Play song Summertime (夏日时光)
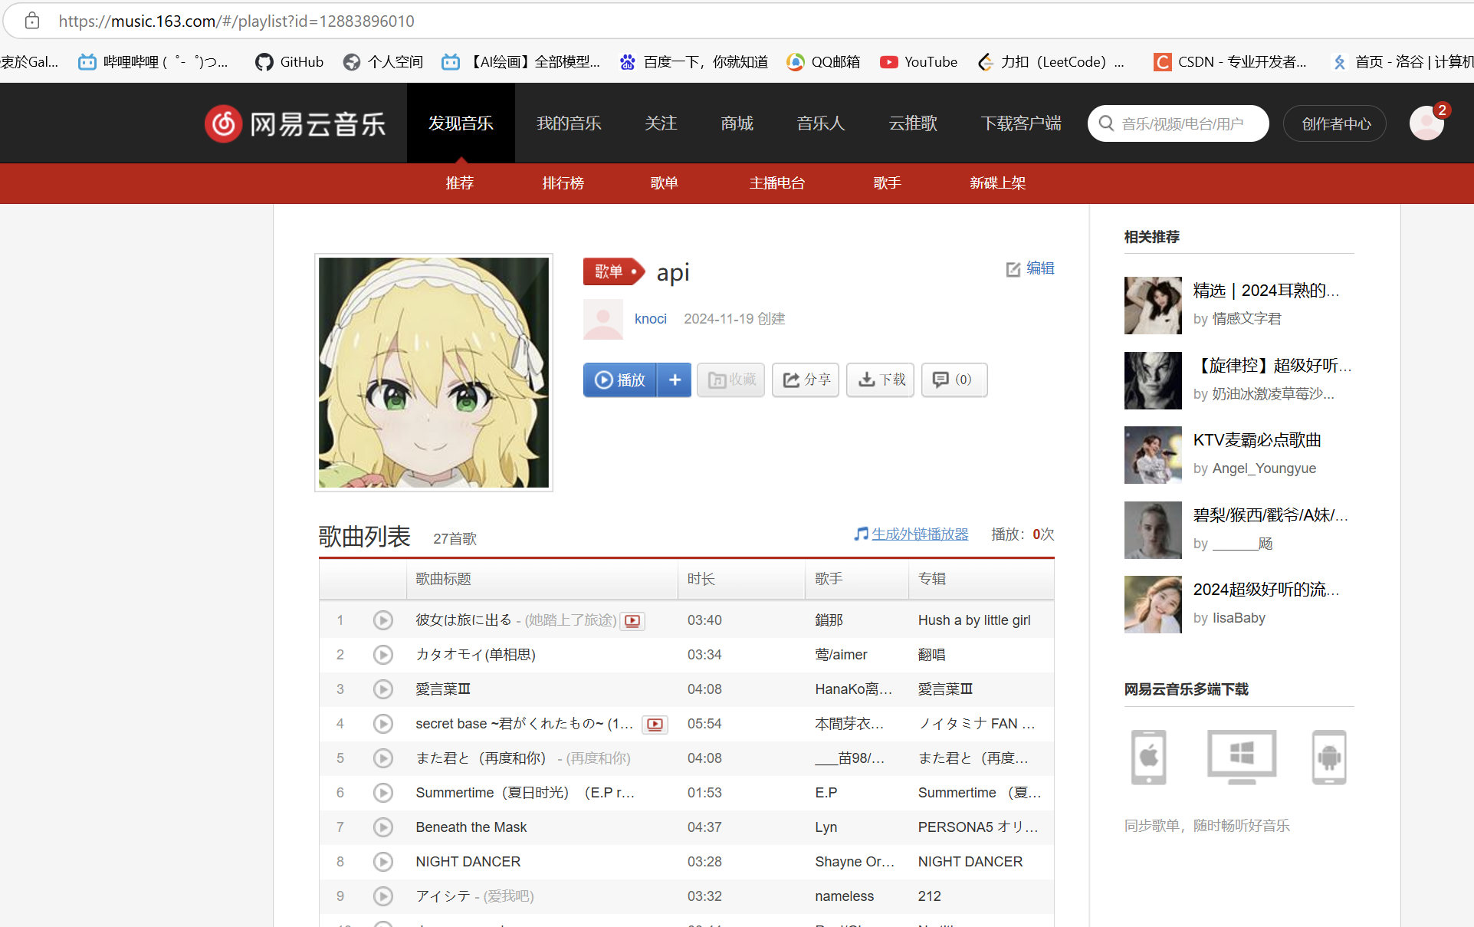The image size is (1474, 927). [x=383, y=793]
